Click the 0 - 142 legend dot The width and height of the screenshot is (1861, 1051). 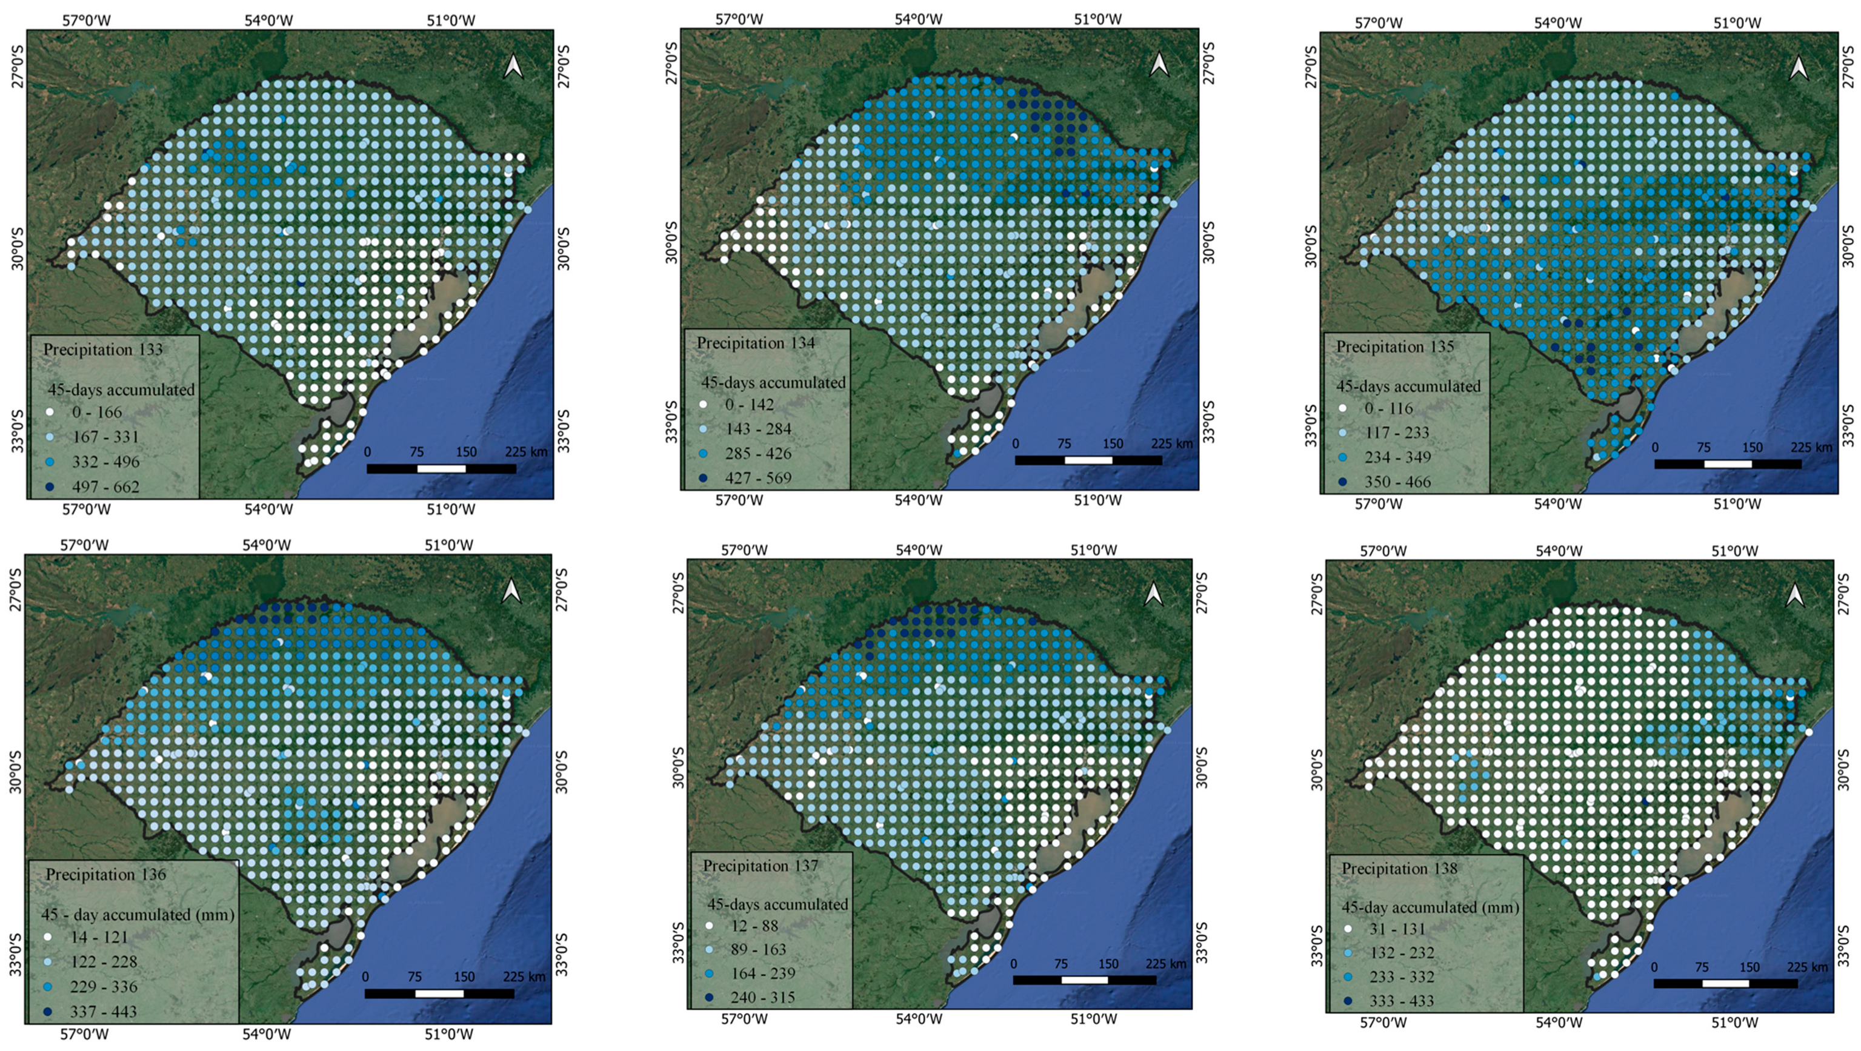click(703, 405)
